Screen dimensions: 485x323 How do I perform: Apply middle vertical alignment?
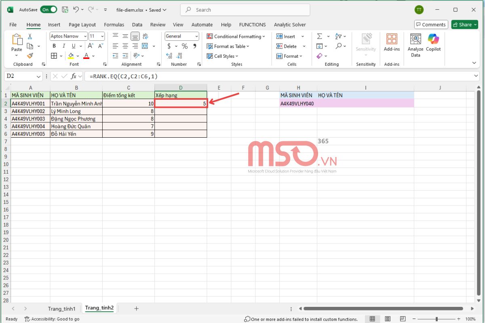pos(125,36)
